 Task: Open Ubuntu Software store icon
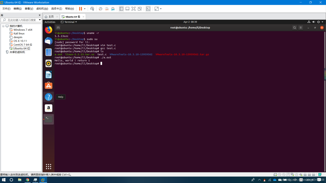pyautogui.click(x=48, y=86)
